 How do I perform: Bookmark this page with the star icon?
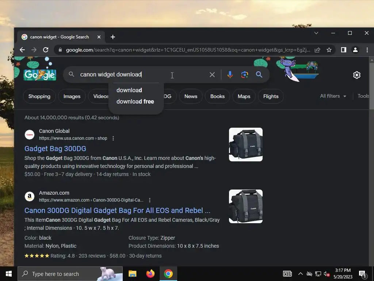[x=329, y=50]
